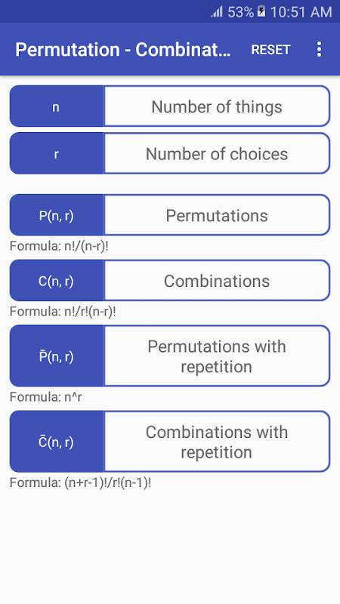Tap the r label block

pyautogui.click(x=57, y=154)
